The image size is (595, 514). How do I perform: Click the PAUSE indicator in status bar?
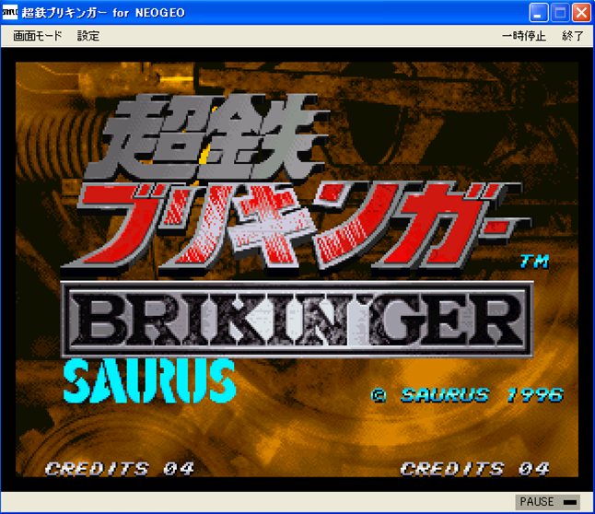548,501
